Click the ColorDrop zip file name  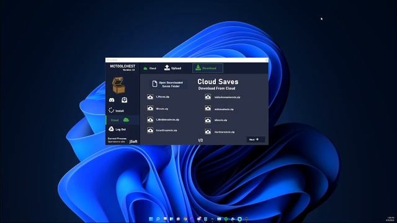[166, 131]
